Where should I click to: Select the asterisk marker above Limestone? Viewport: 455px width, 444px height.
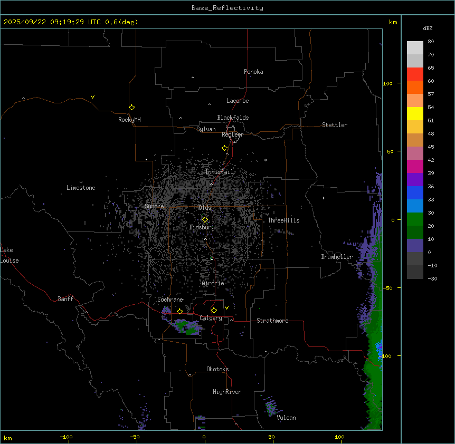[81, 182]
